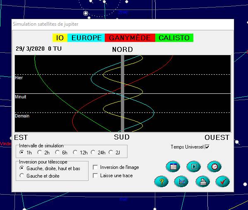Click the red GANYMÈDE legend swatch

coord(130,38)
